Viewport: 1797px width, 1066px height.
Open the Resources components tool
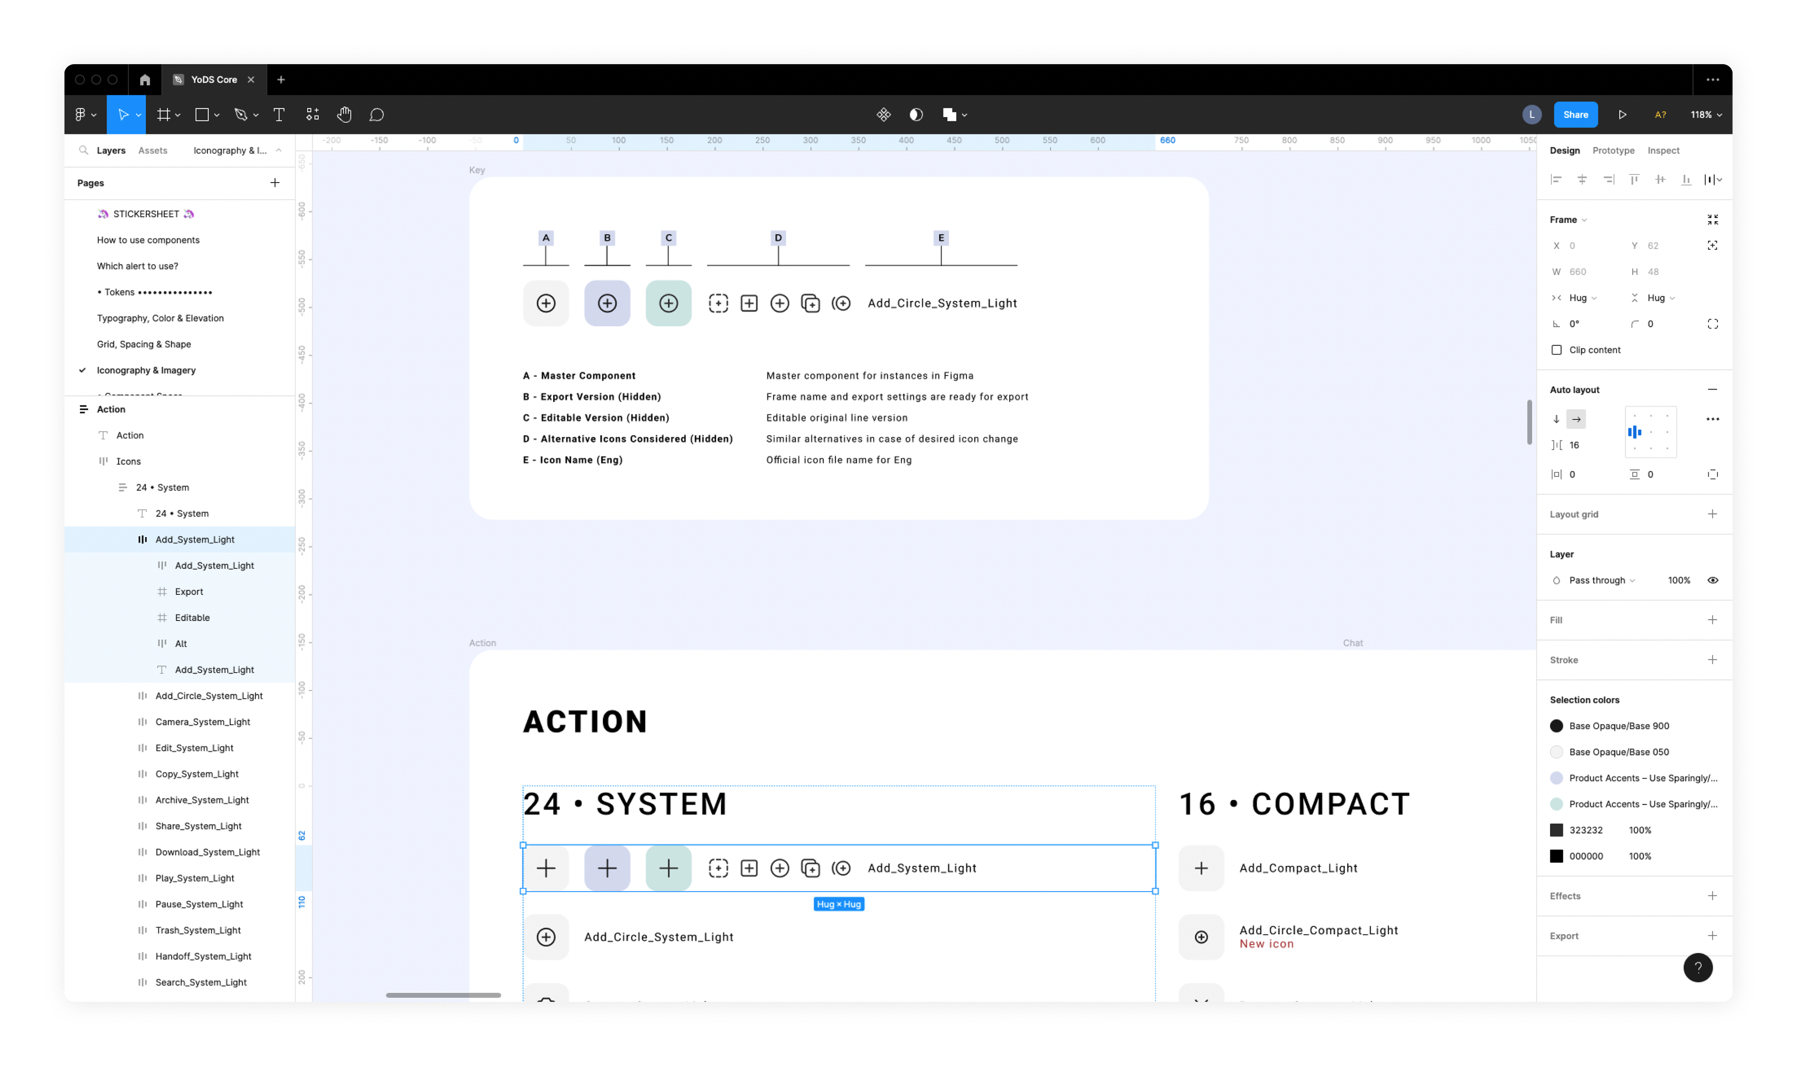pos(313,115)
